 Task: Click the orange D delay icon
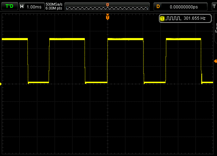(158, 6)
